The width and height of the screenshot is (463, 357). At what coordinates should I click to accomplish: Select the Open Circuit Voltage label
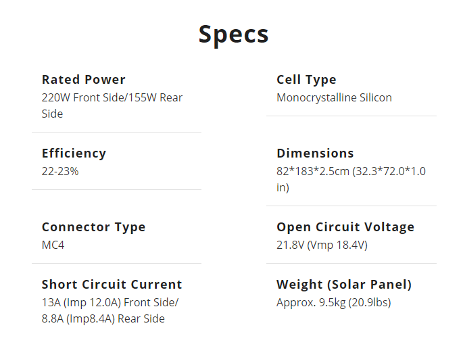[x=345, y=227]
